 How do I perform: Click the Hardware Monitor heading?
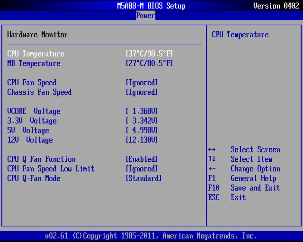[37, 35]
